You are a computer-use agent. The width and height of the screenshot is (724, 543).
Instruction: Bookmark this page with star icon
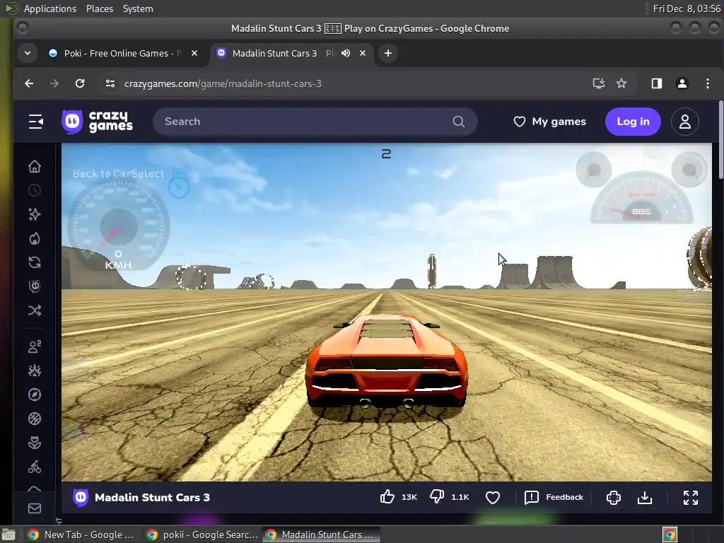point(621,83)
